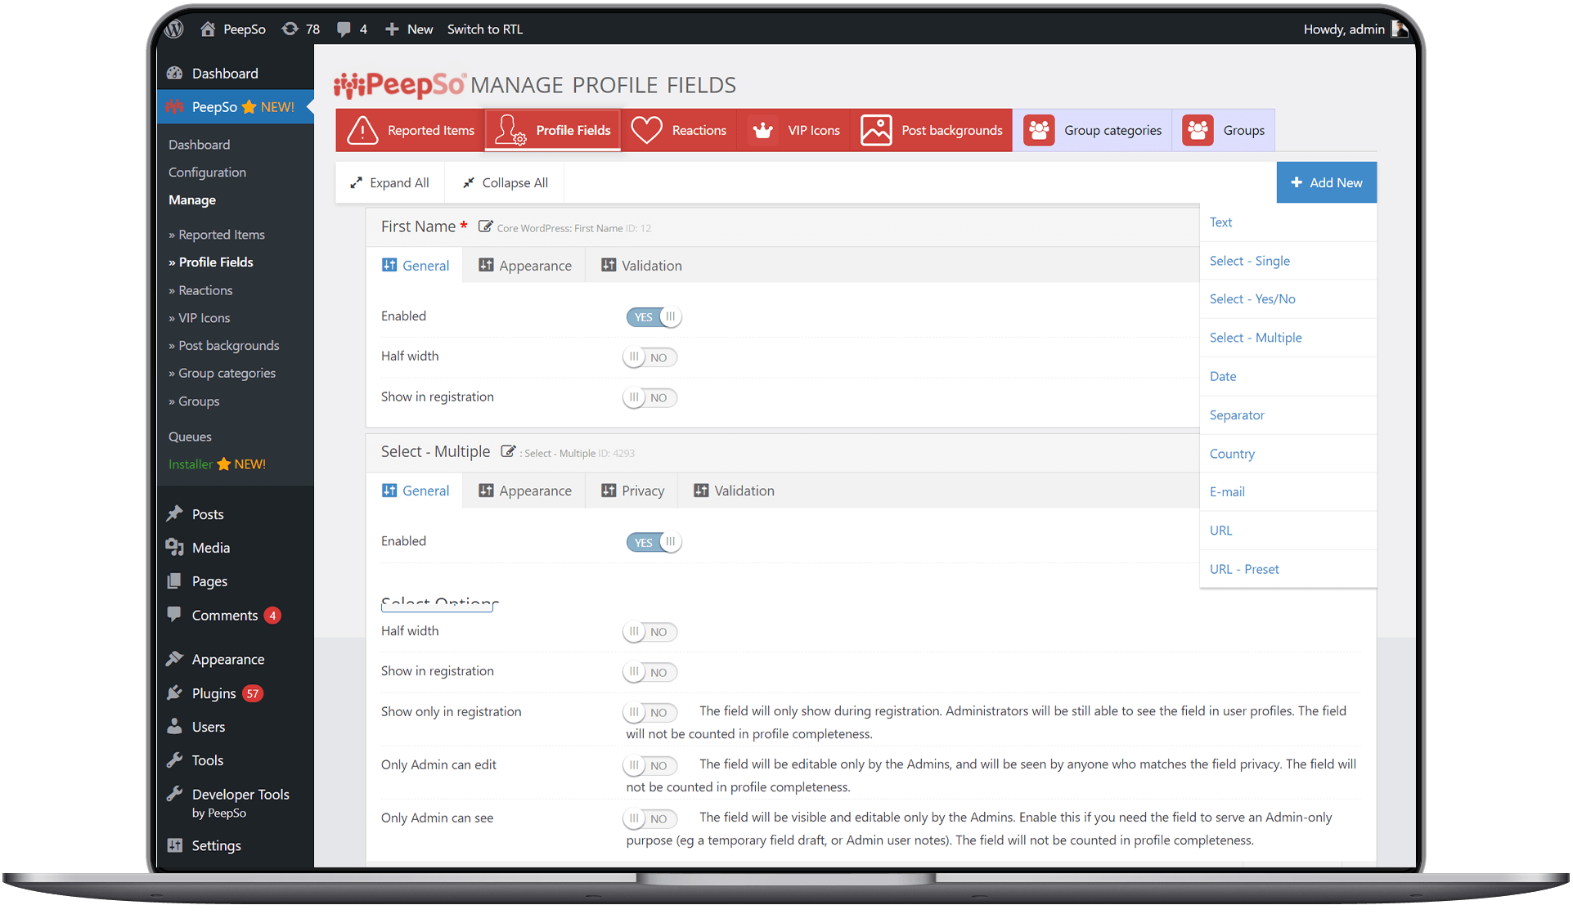The image size is (1573, 914).
Task: Collapse the First Name field header
Action: click(782, 227)
